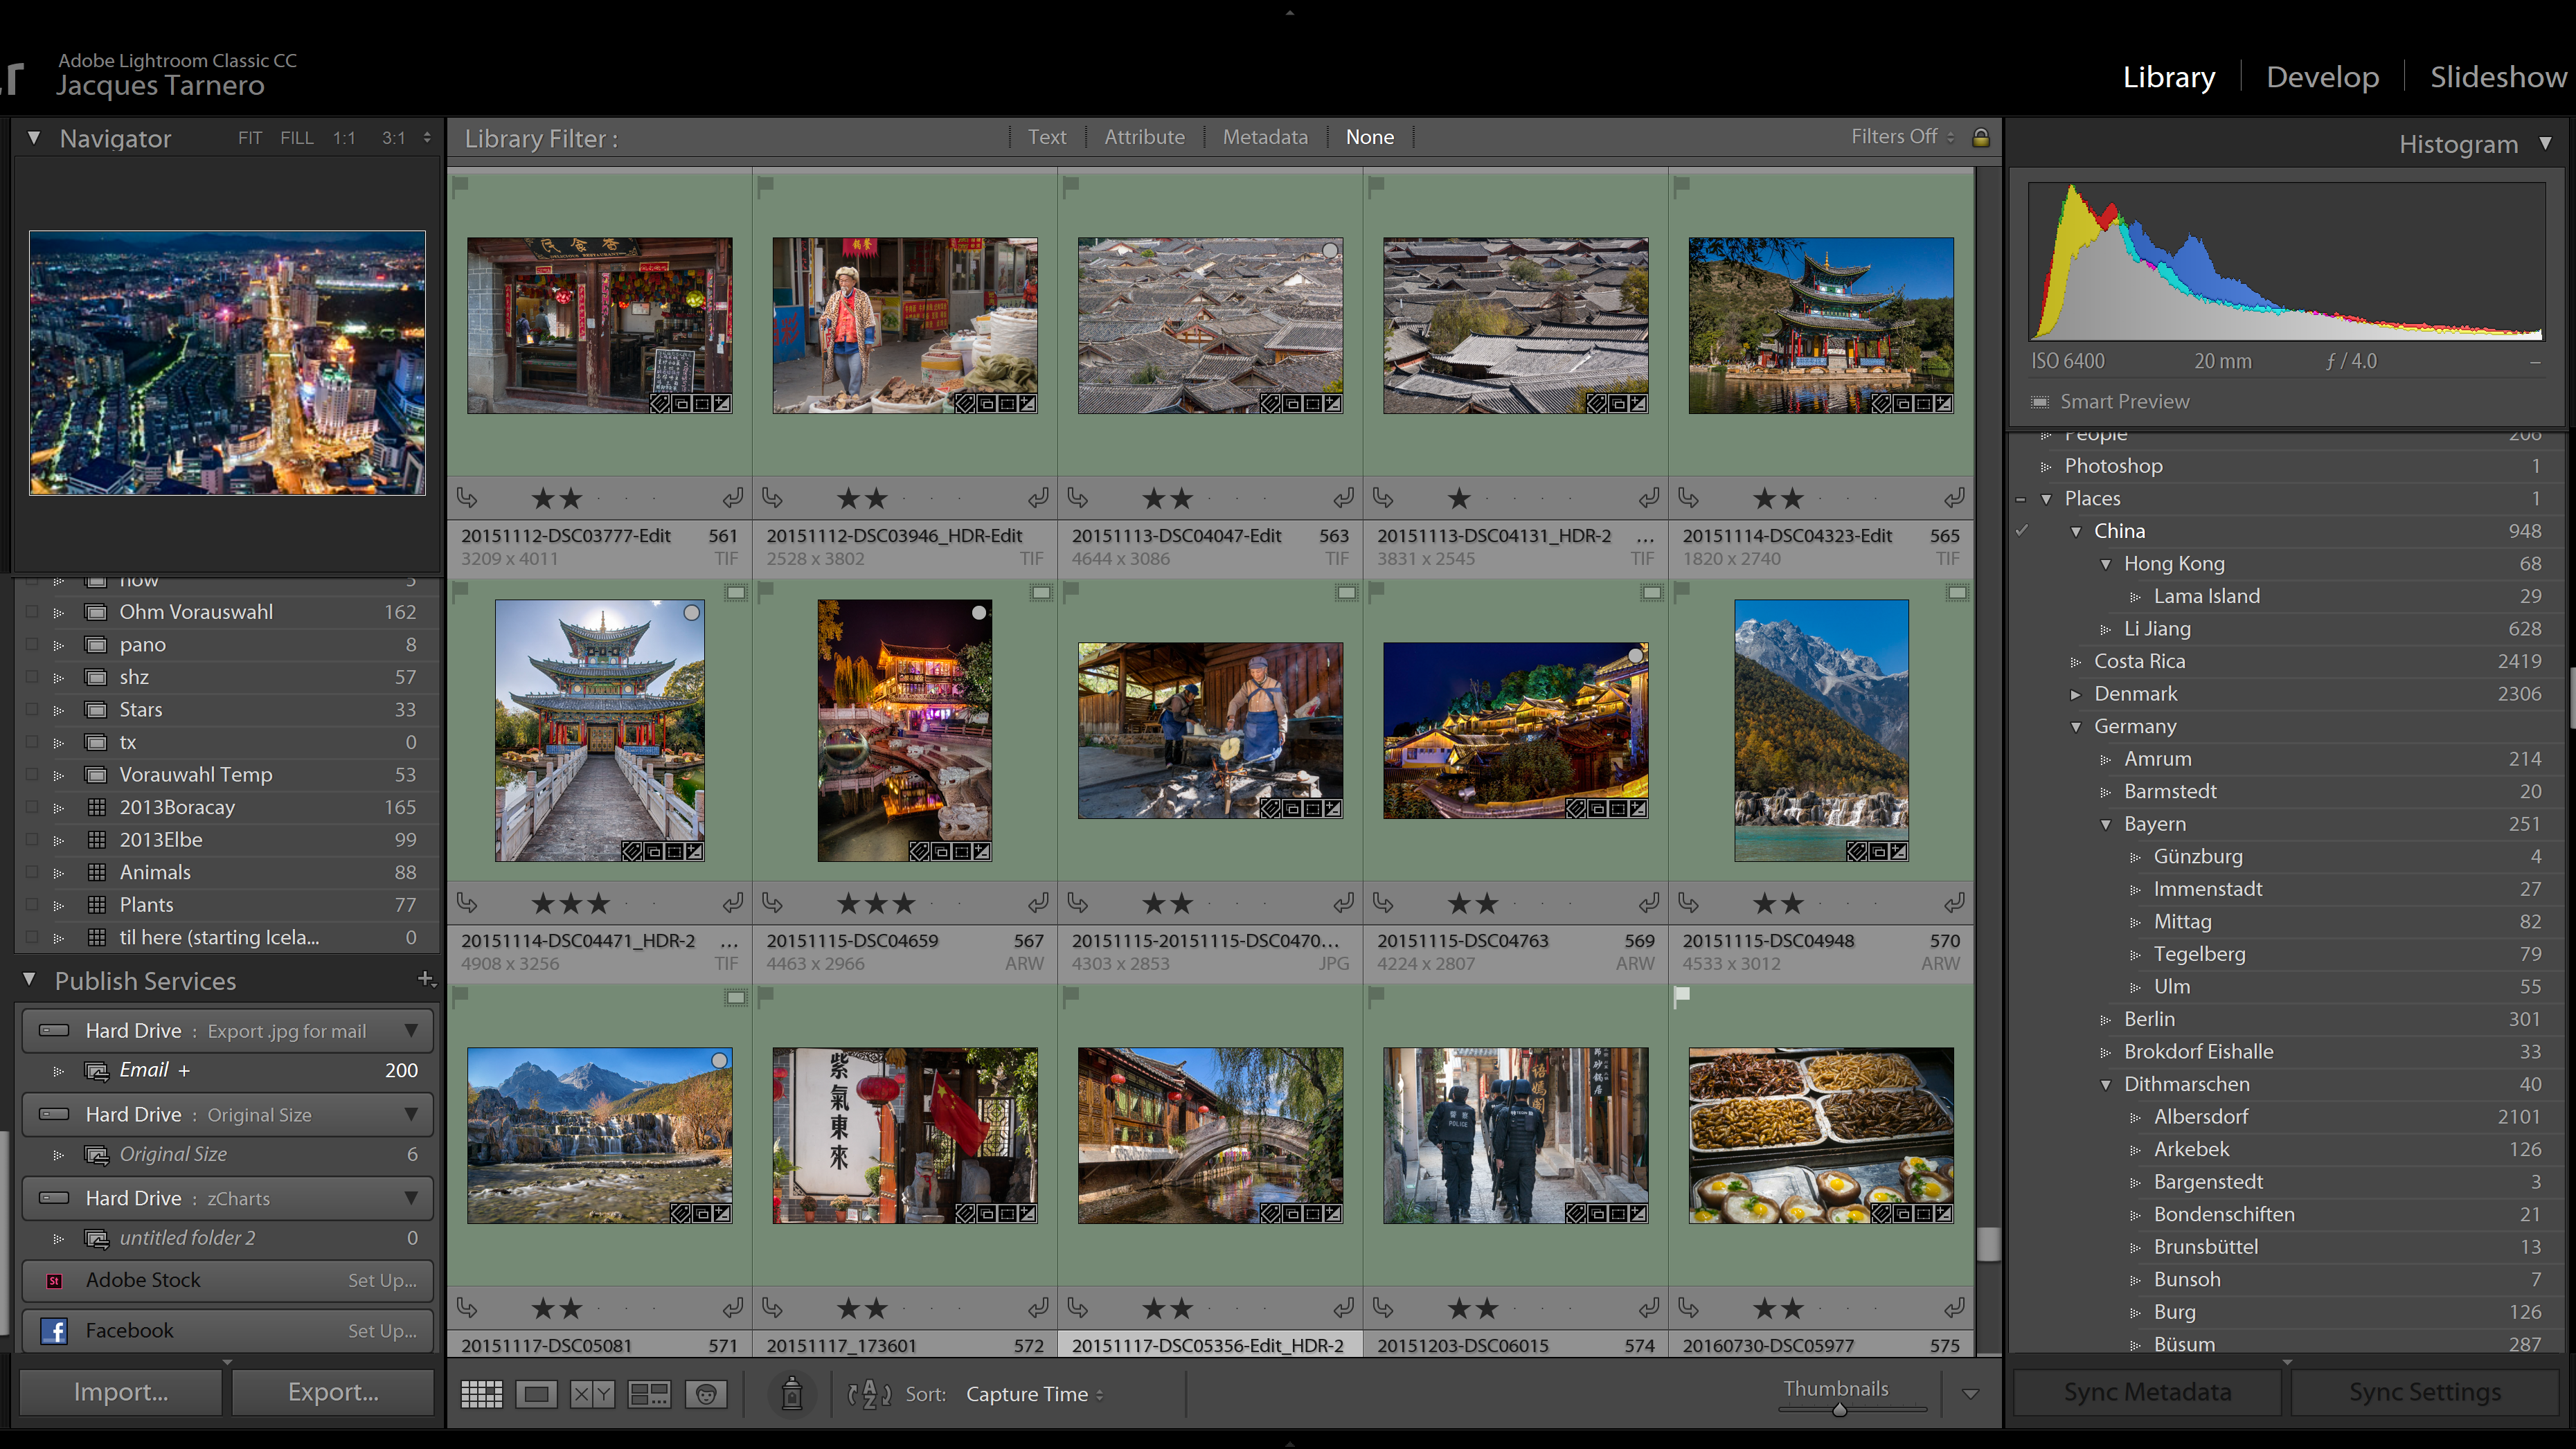Select the Metadata filter tab

[1264, 137]
